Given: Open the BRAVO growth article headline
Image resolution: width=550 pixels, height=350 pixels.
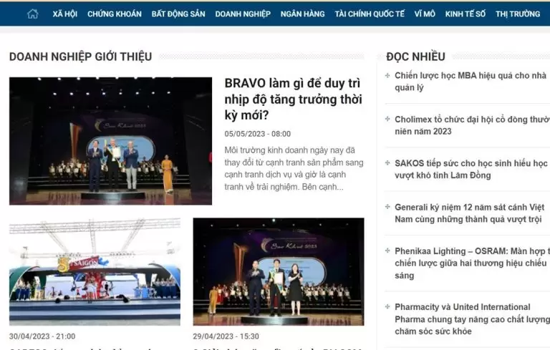Looking at the screenshot, I should [293, 99].
